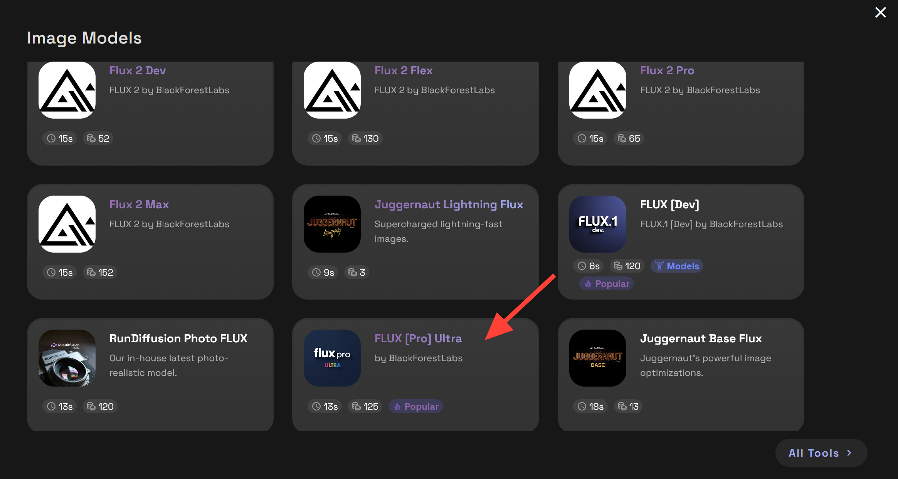Click the Popular badge on FLUX [Dev]
The height and width of the screenshot is (479, 898).
click(606, 284)
